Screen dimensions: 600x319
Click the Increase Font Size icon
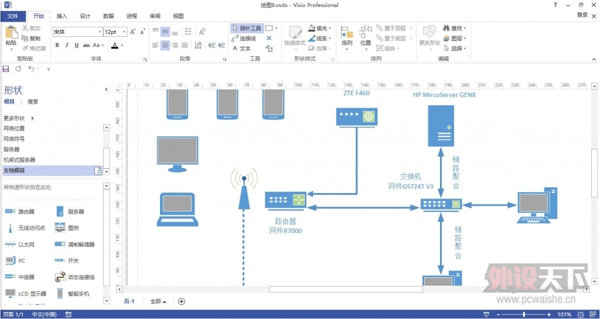pos(133,32)
